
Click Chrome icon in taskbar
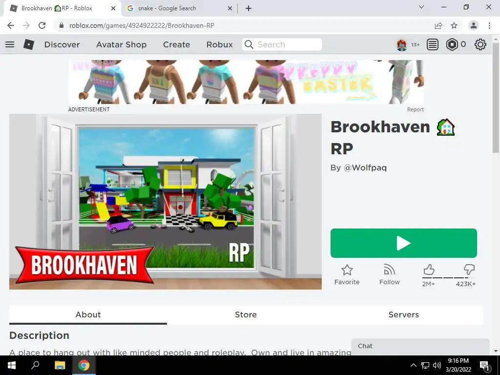click(x=84, y=365)
